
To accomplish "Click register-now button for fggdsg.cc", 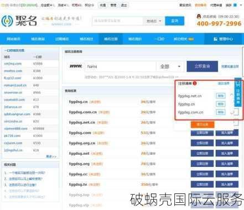I will (202, 174).
